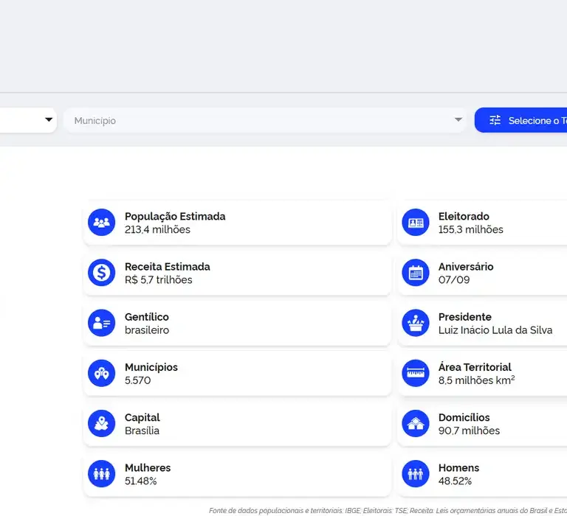Select the Municípios title
This screenshot has height=516, width=567.
pos(151,367)
